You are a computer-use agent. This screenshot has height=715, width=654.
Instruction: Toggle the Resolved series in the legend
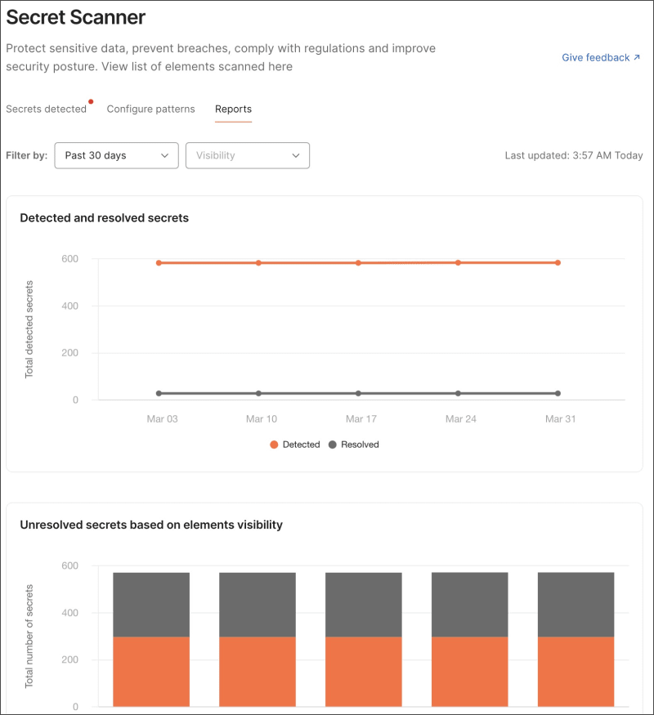(x=356, y=445)
